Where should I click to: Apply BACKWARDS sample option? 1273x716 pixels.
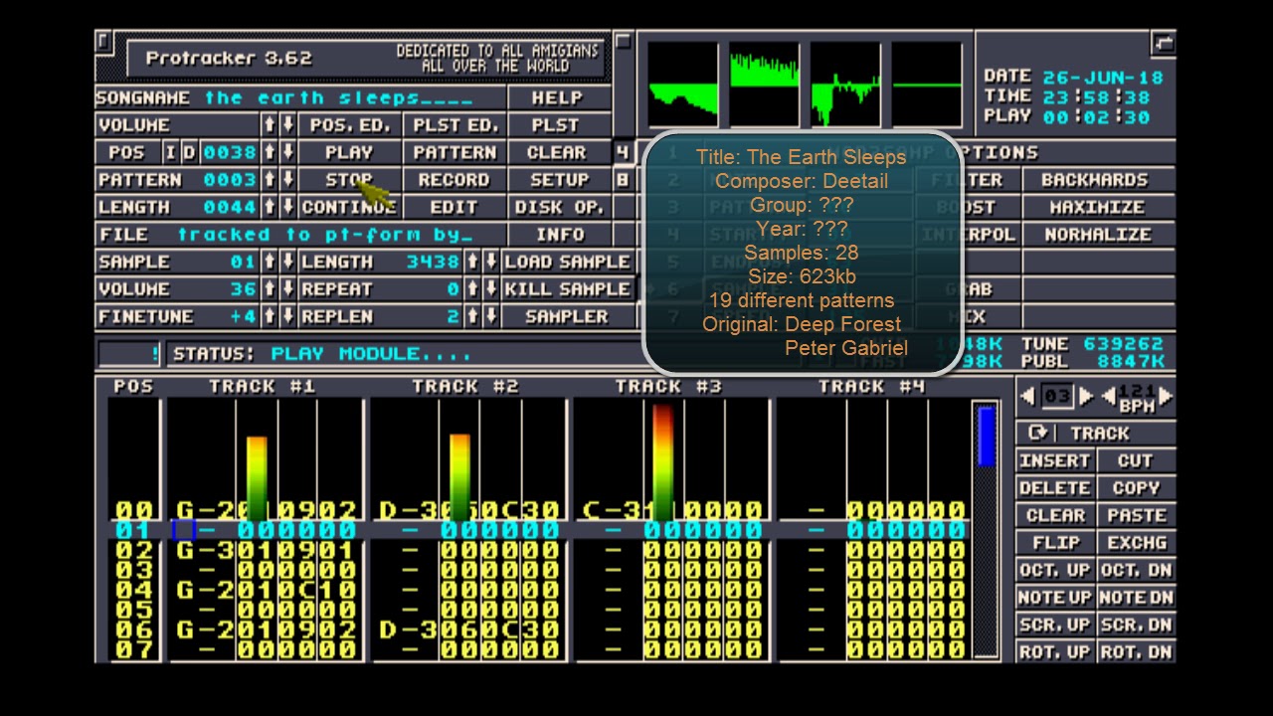coord(1097,180)
